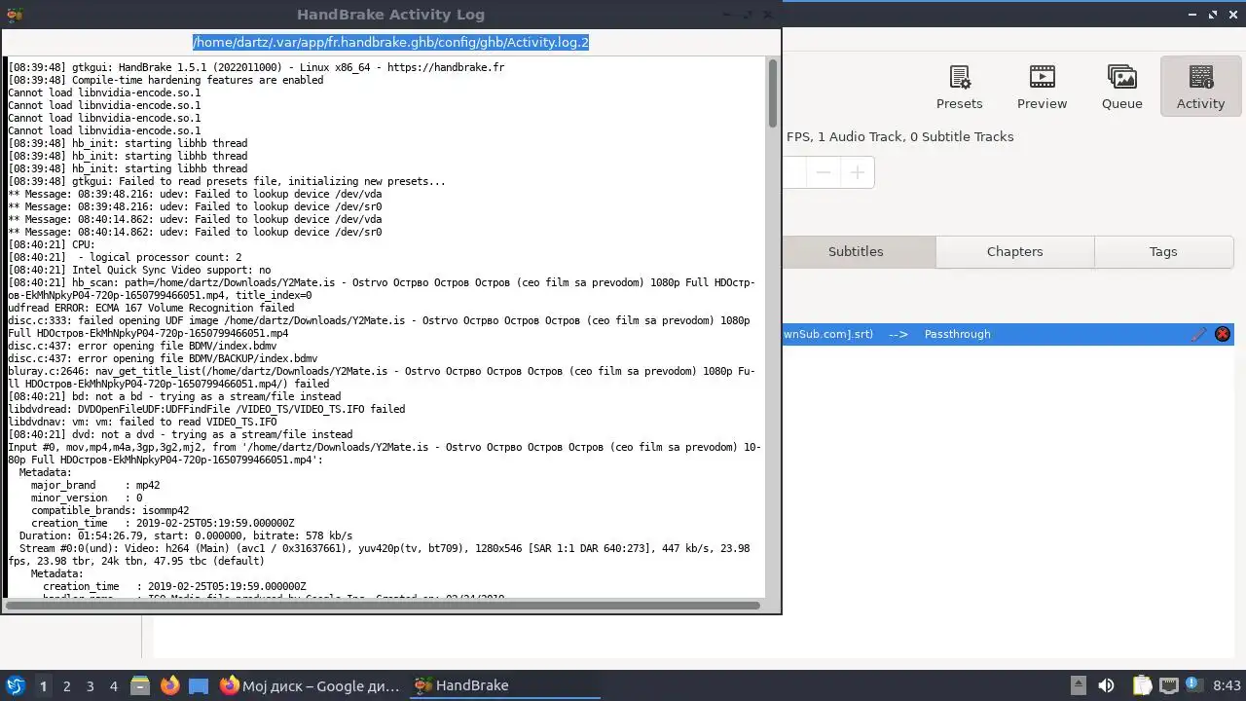Switch to the Firefox Google Drive window

[310, 685]
